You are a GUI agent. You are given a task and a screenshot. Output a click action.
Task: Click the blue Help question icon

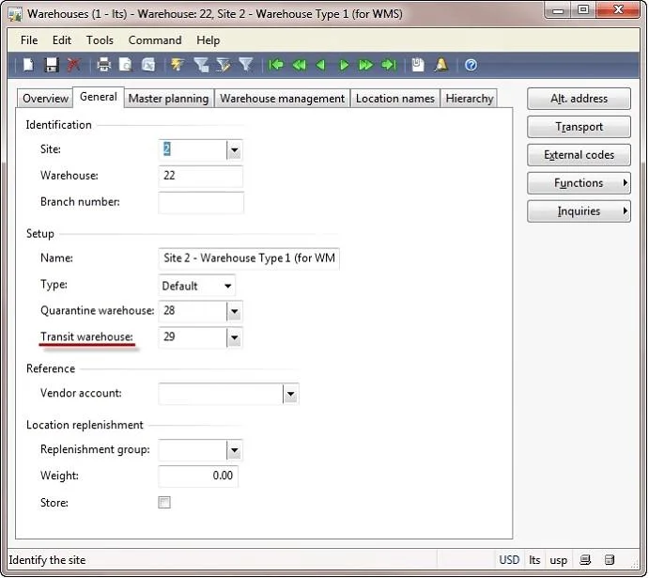(x=471, y=65)
